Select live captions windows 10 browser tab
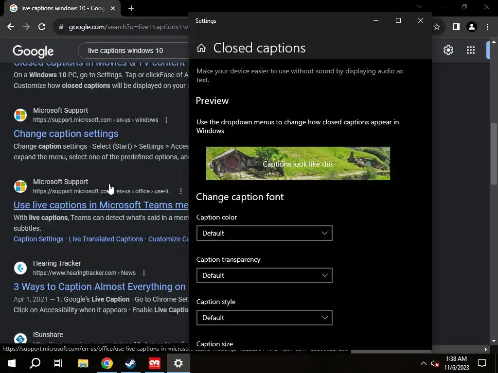The width and height of the screenshot is (498, 373). 62,8
